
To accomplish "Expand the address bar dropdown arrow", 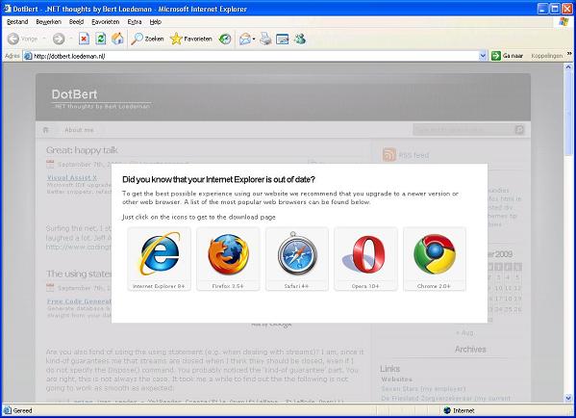I will pos(483,56).
